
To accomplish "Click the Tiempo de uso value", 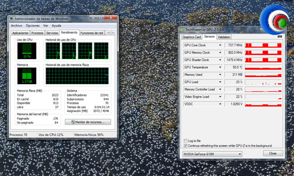I will point(102,107).
